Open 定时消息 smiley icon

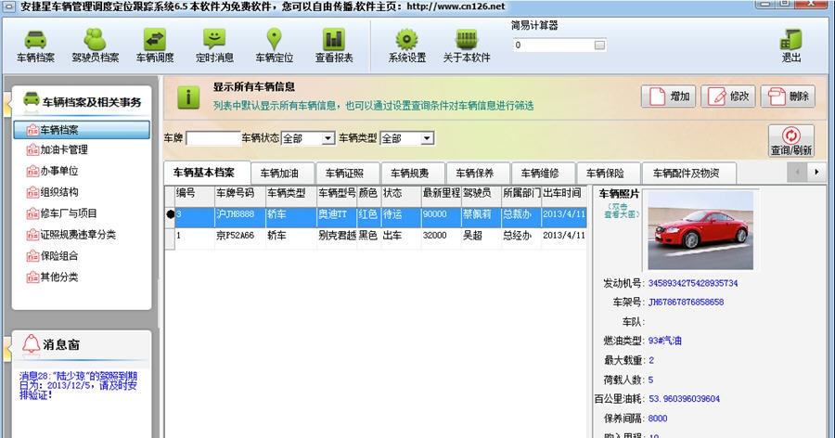click(214, 46)
